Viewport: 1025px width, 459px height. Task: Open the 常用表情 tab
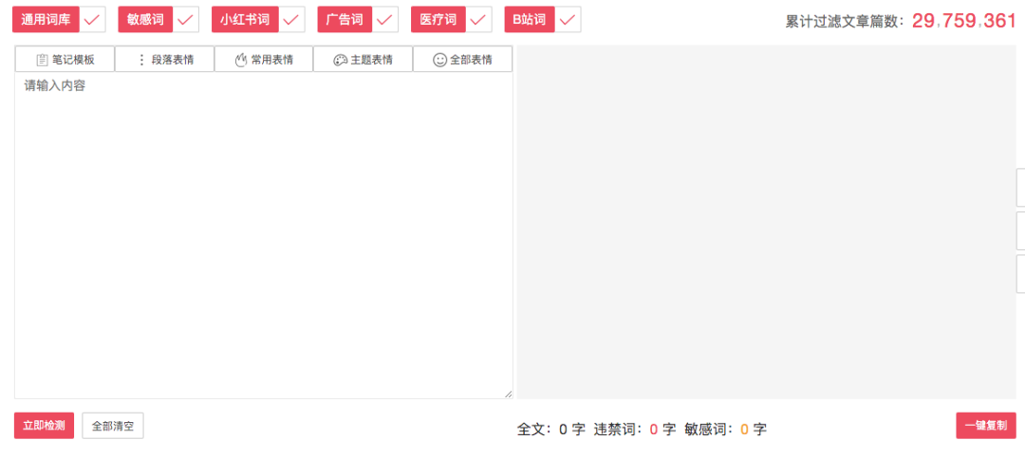[264, 60]
